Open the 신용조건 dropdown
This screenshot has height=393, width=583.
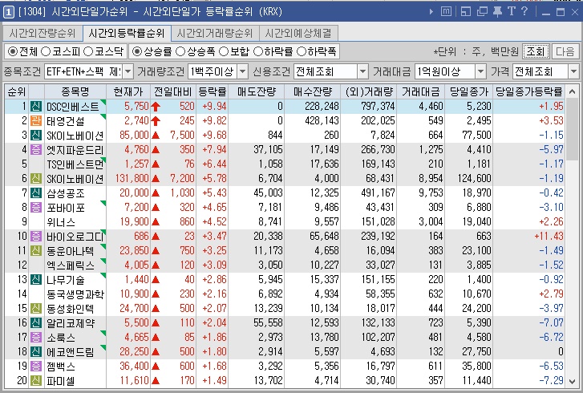(363, 71)
